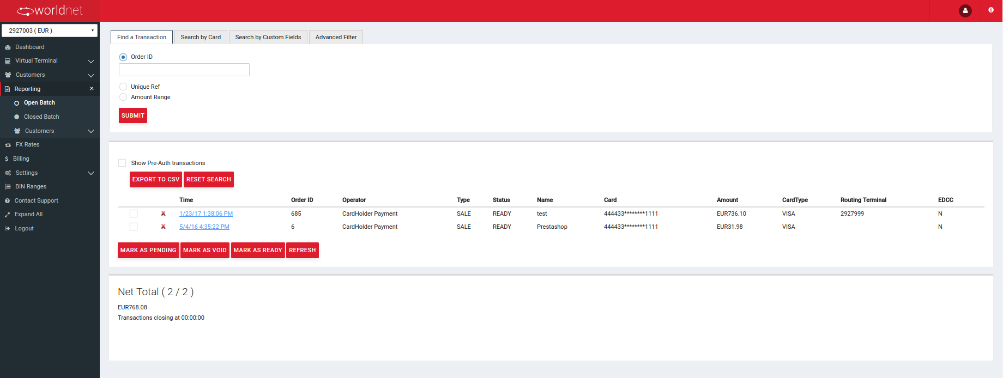Click the Settings gears icon
The image size is (1003, 378).
(x=8, y=173)
